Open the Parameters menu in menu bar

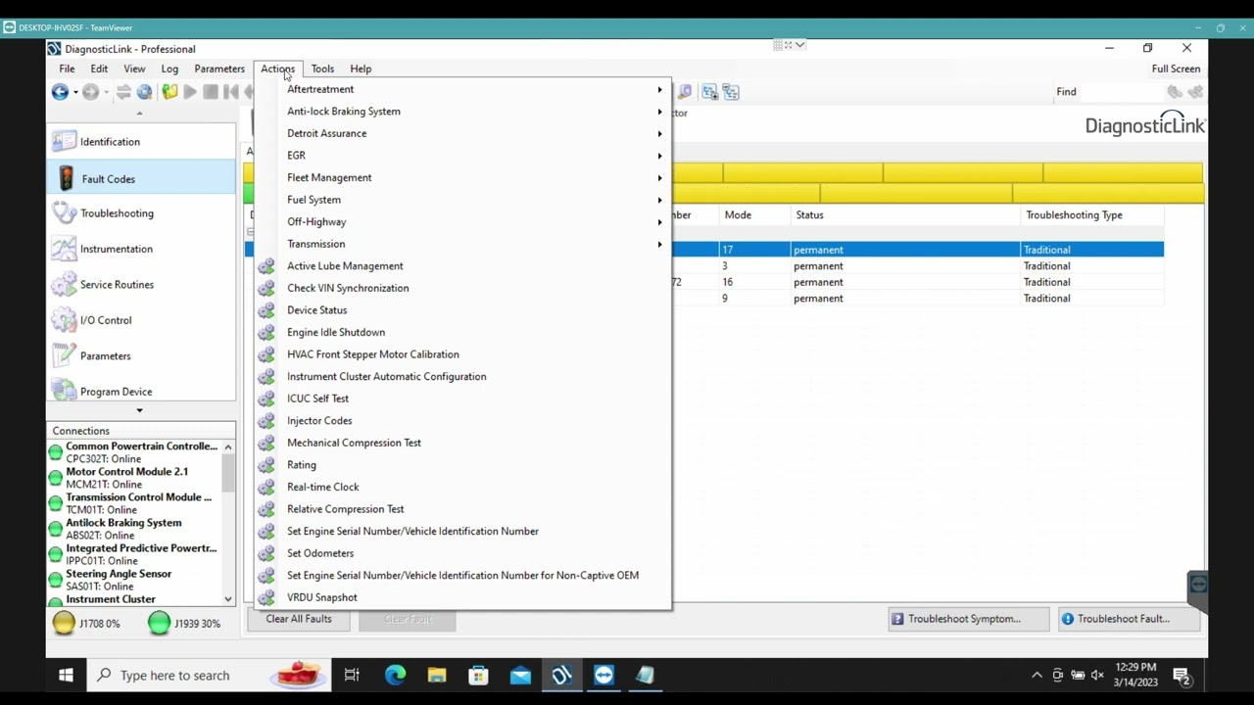point(219,69)
